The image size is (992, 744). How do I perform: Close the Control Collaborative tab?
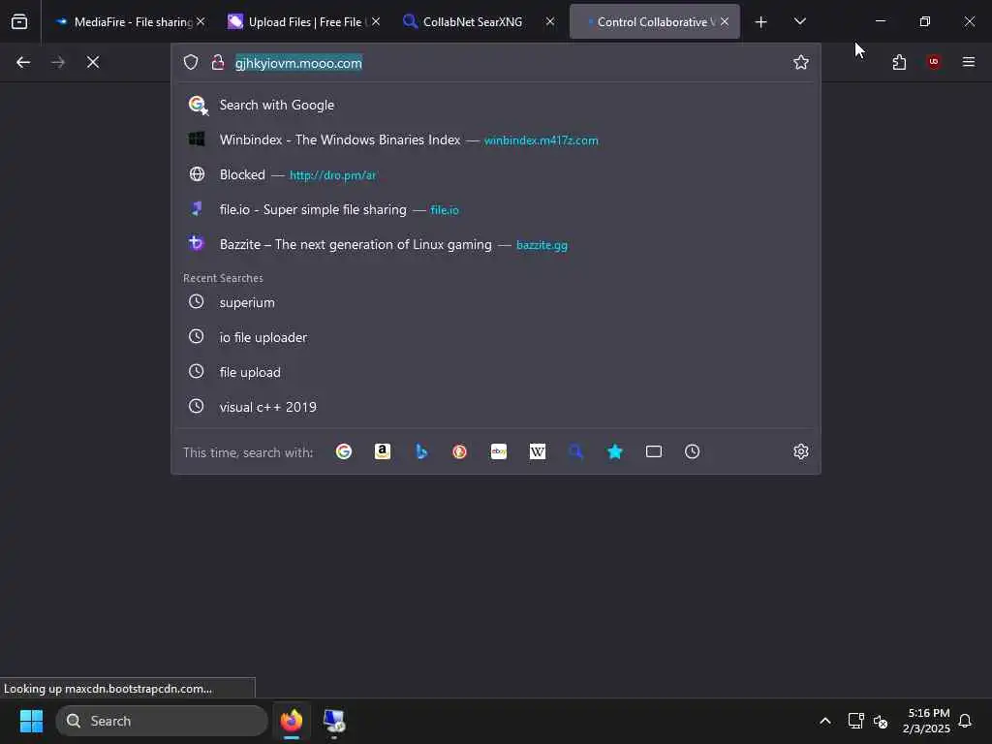coord(725,21)
